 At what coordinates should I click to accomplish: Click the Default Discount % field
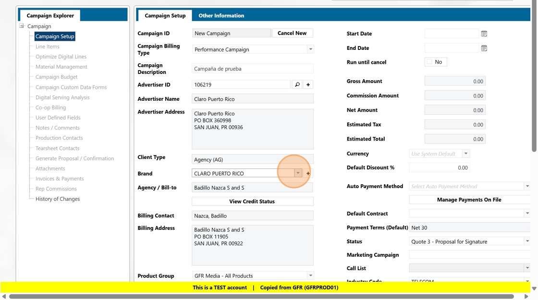(440, 168)
